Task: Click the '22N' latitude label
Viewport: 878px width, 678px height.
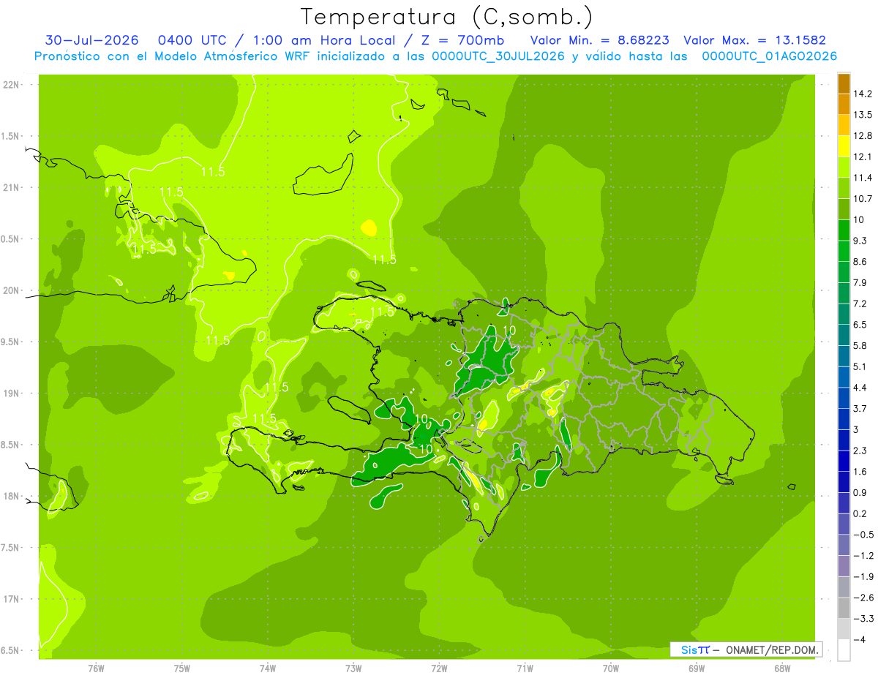Action: 11,85
